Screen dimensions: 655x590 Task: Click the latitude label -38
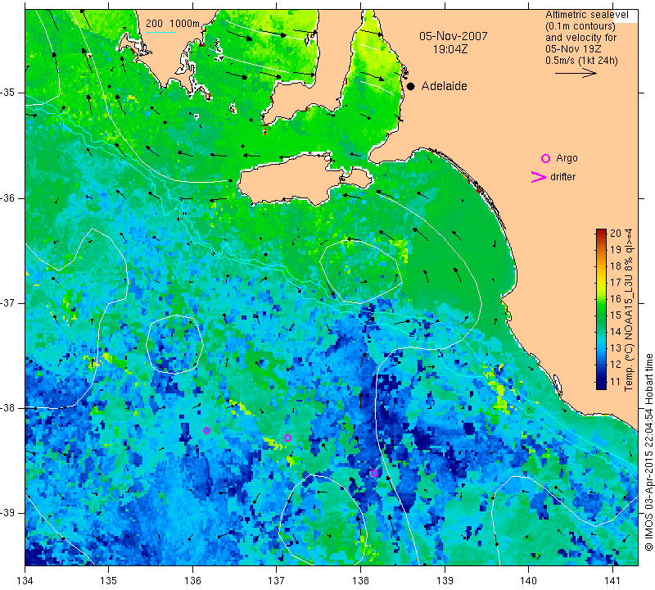point(7,408)
